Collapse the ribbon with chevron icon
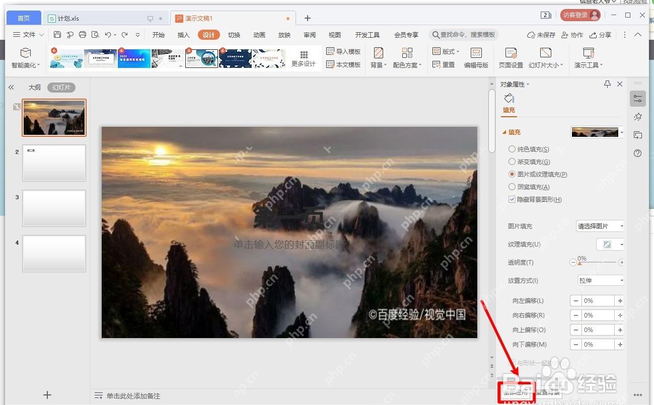The height and width of the screenshot is (405, 654). (x=638, y=35)
